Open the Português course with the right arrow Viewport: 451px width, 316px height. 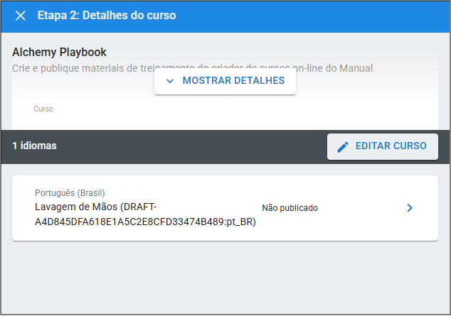click(x=409, y=208)
